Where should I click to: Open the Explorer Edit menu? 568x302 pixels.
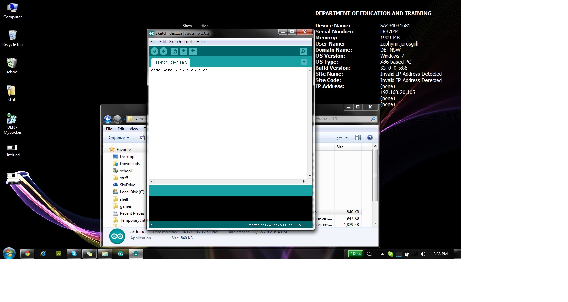point(121,129)
